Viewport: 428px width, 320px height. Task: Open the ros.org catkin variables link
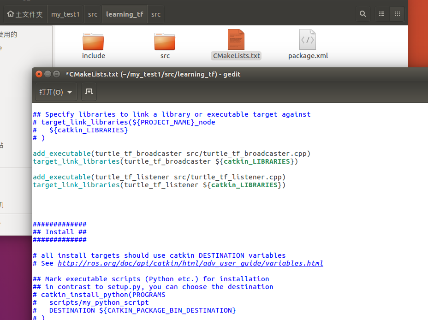click(190, 263)
